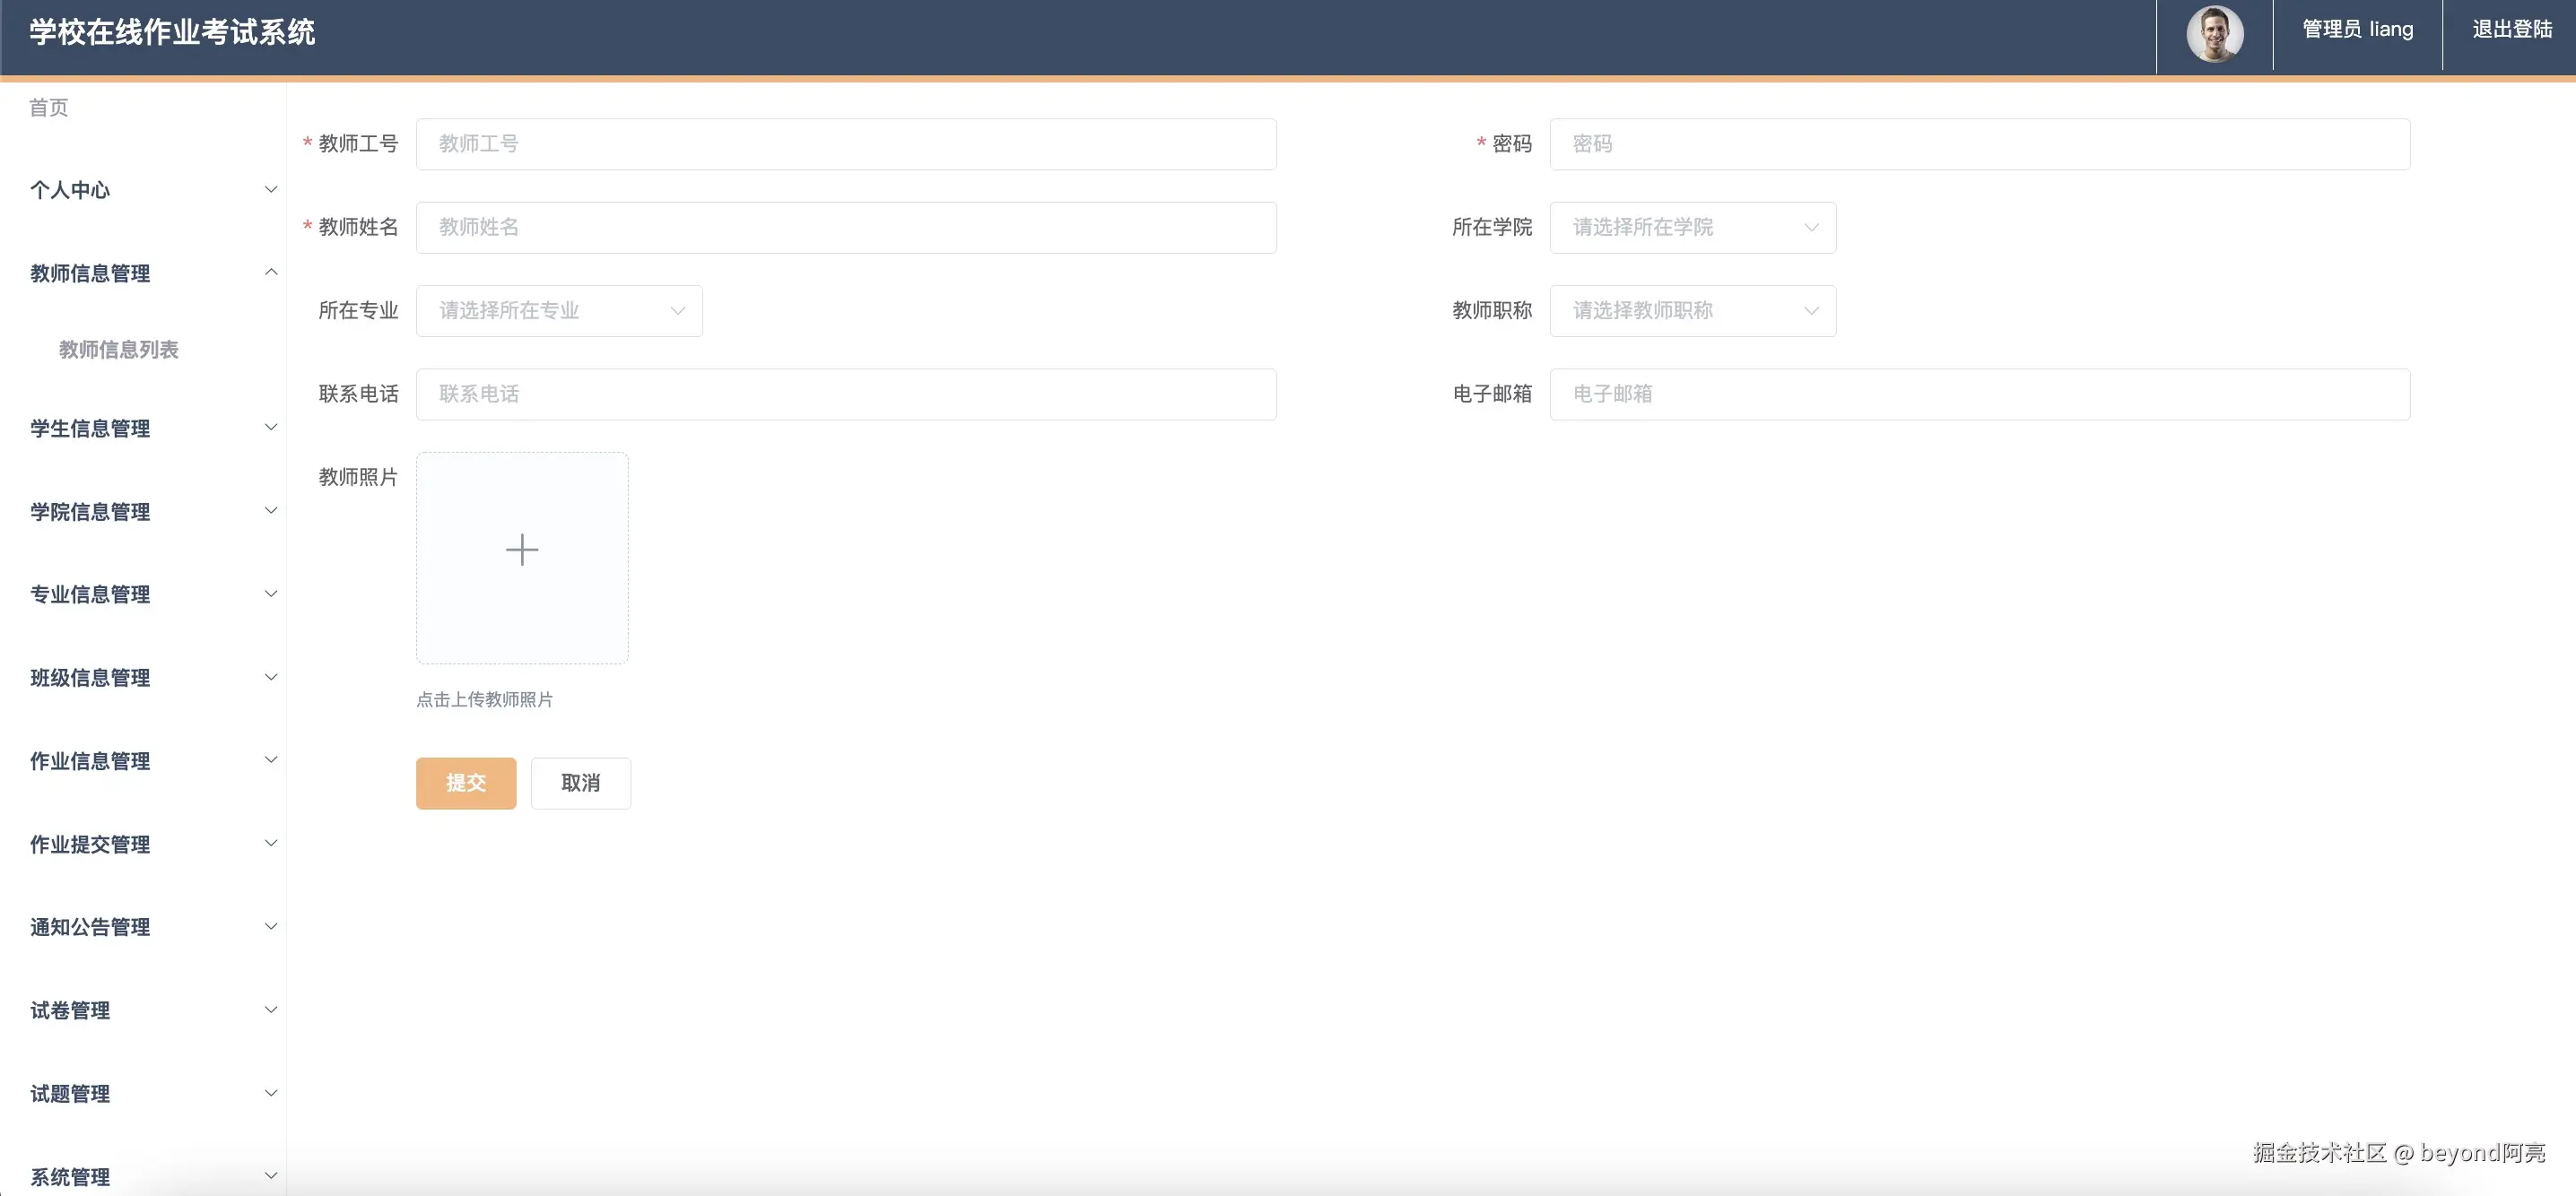Open the 所在学院 college dropdown arrow
This screenshot has width=2576, height=1196.
click(x=1811, y=228)
